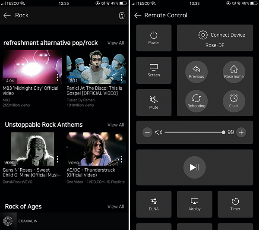Open the Clock function
This screenshot has height=230, width=259.
point(234,101)
